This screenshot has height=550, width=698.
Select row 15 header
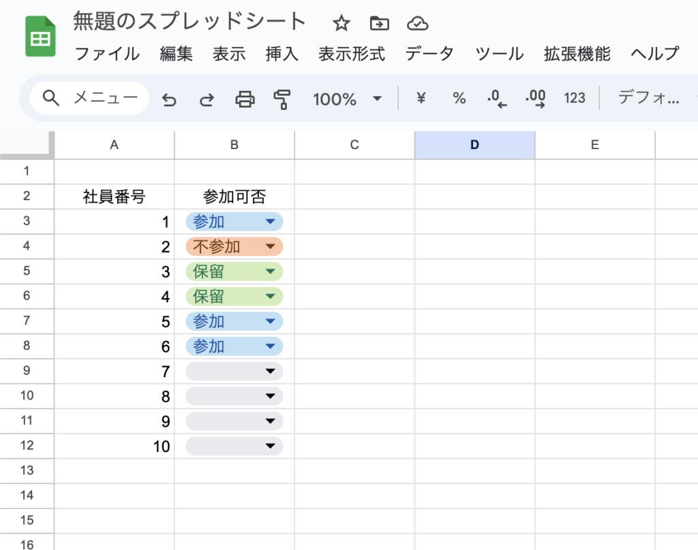(27, 520)
